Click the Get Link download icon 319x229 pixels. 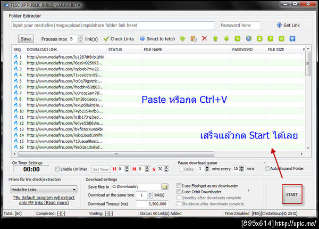tap(279, 25)
